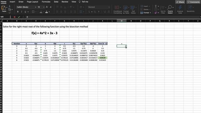This screenshot has height=113, width=201.
Task: Expand the Paste options arrow
Action: click(7, 8)
